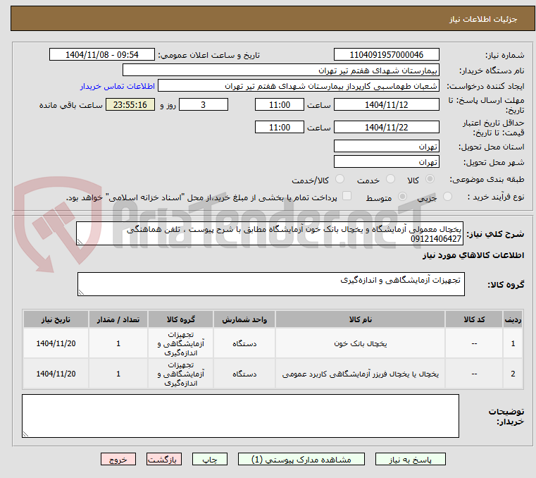Click the پاسخ به نیاز button

[x=410, y=459]
